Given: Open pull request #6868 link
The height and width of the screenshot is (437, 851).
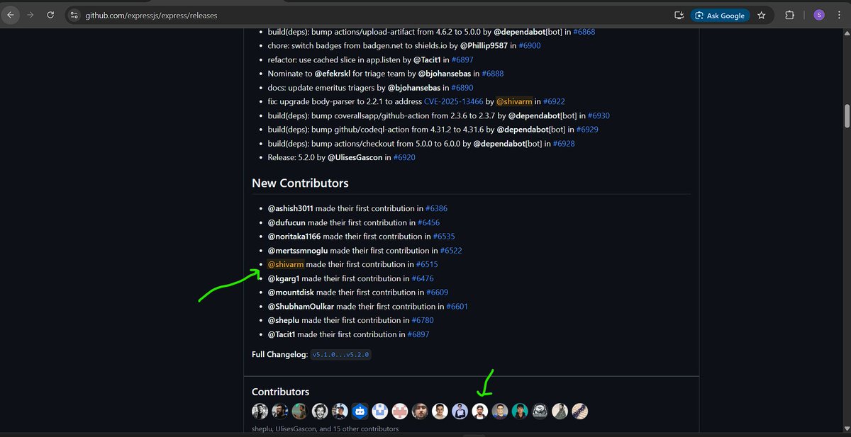Looking at the screenshot, I should (x=584, y=32).
